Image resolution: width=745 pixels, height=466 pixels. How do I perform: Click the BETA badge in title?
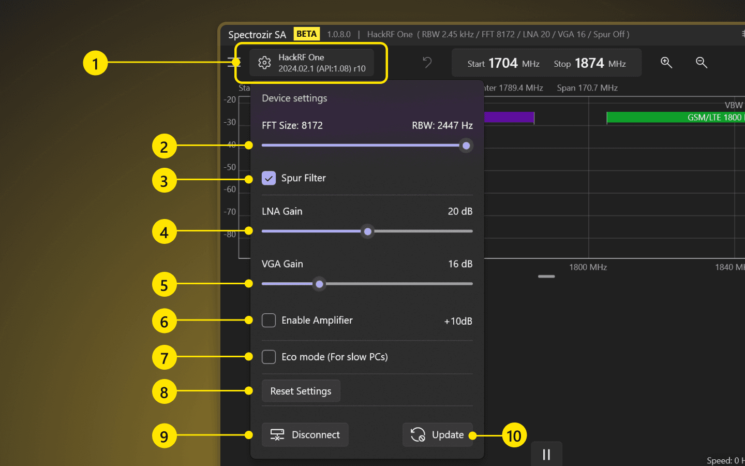306,34
